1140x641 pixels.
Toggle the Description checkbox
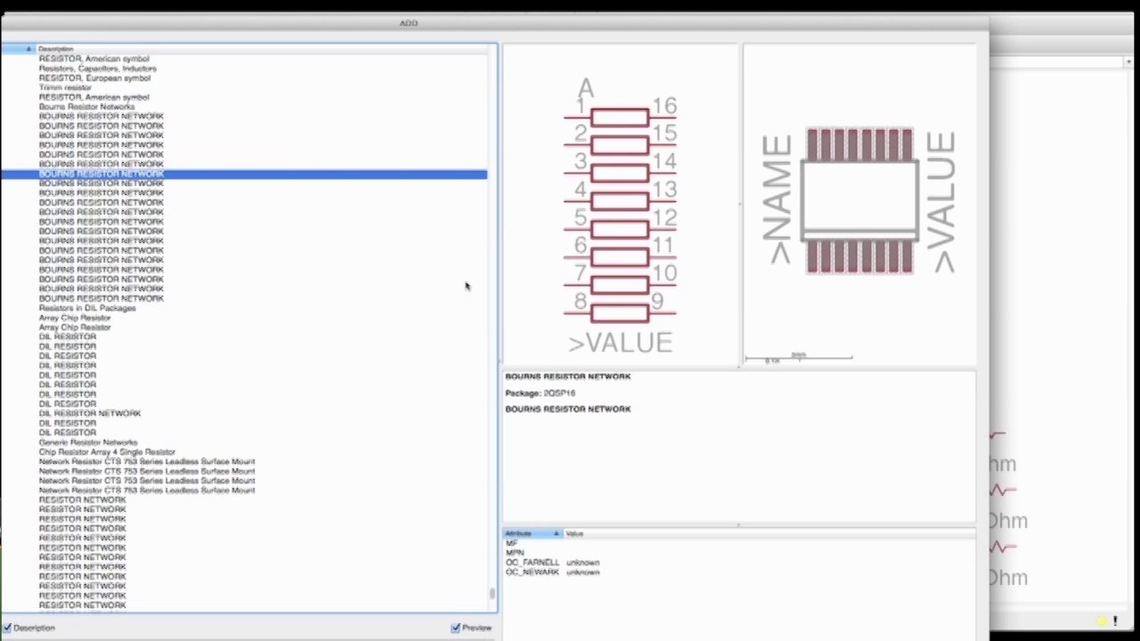point(8,628)
